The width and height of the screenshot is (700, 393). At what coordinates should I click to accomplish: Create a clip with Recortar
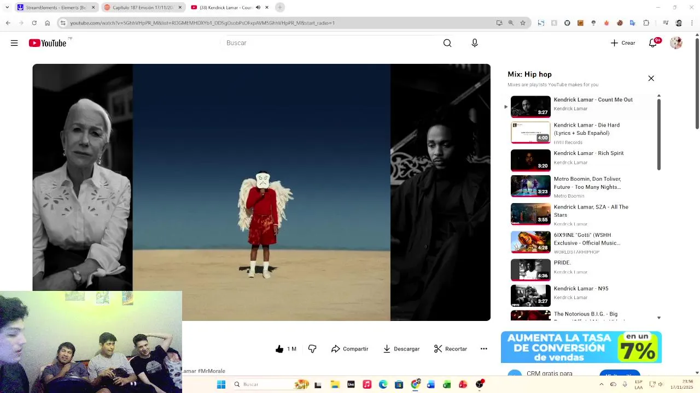(450, 349)
